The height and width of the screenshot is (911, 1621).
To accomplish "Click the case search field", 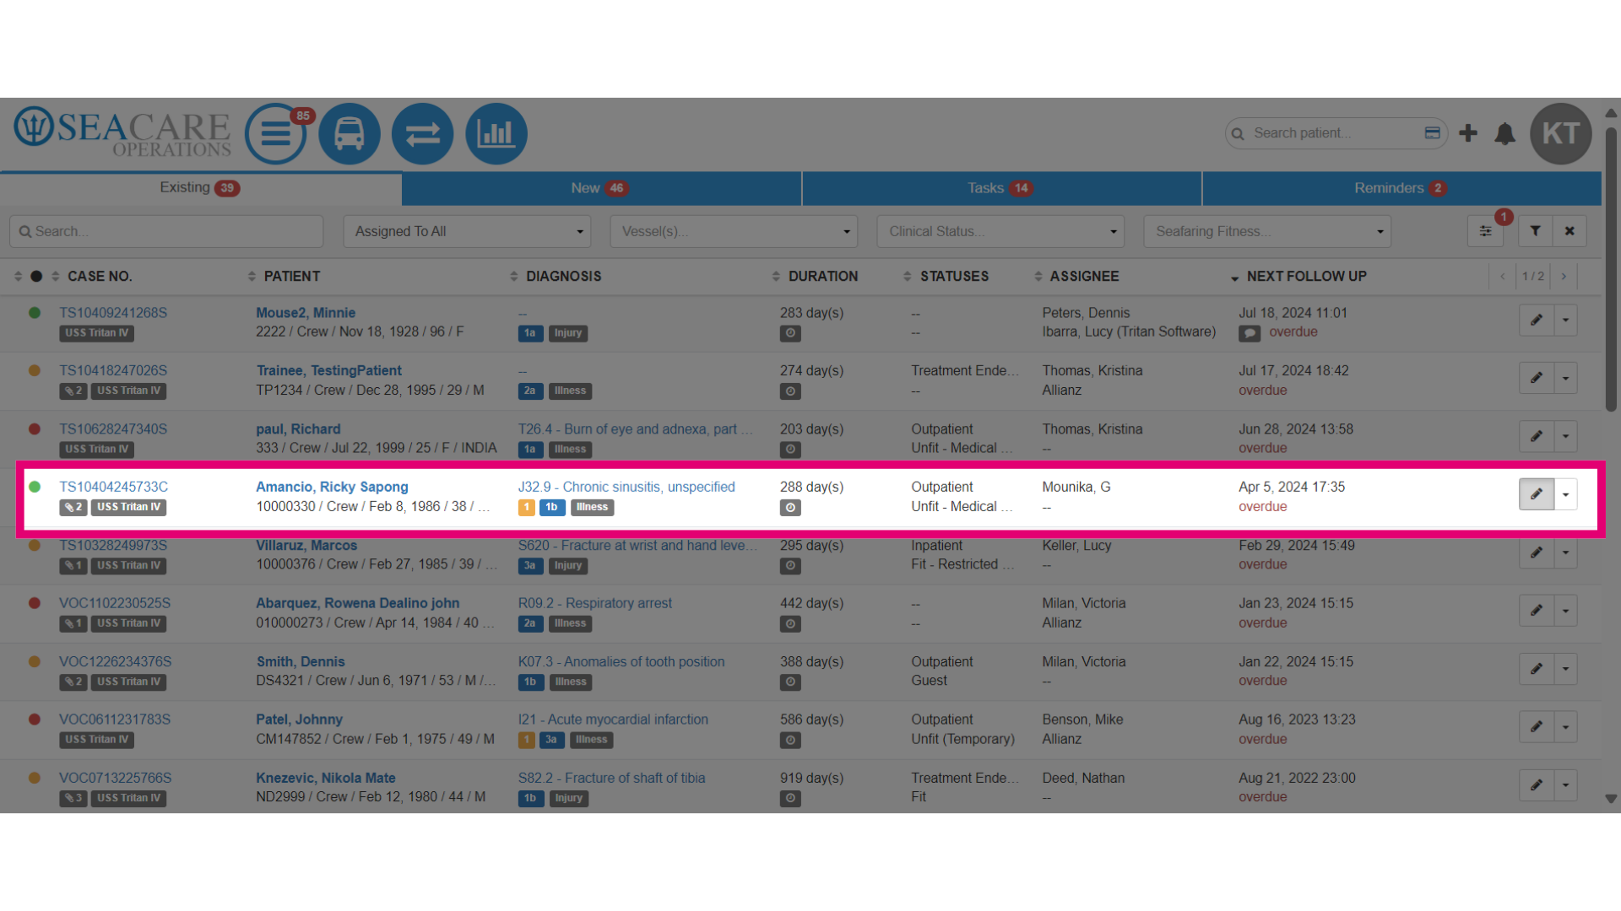I will (166, 231).
